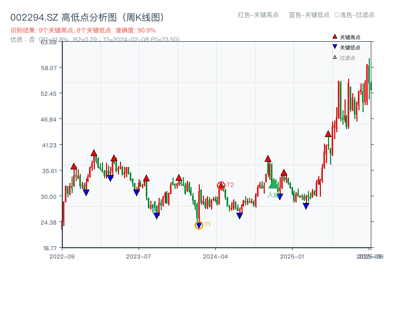Image resolution: width=412 pixels, height=309 pixels.
Task: Click the orange-circled T1 low-point marker
Action: [x=199, y=225]
